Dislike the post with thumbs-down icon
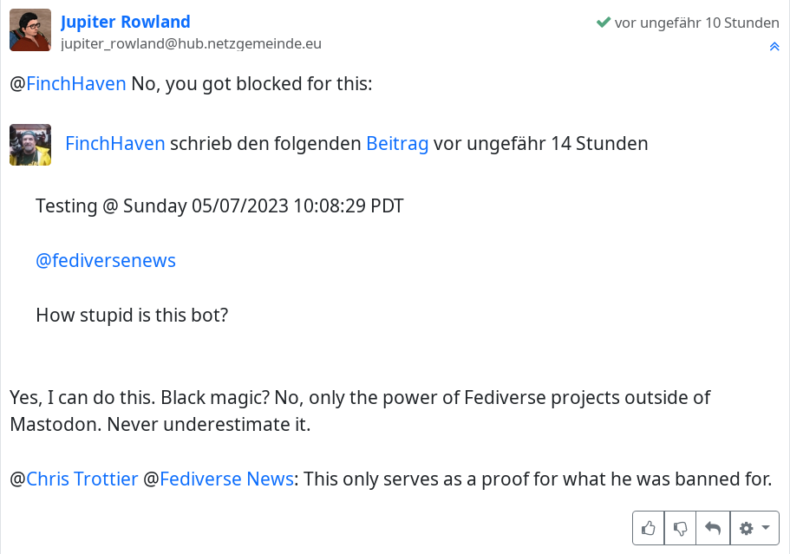Viewport: 790px width, 554px height. 681,528
